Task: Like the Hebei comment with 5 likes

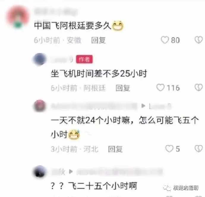Action: pos(169,149)
